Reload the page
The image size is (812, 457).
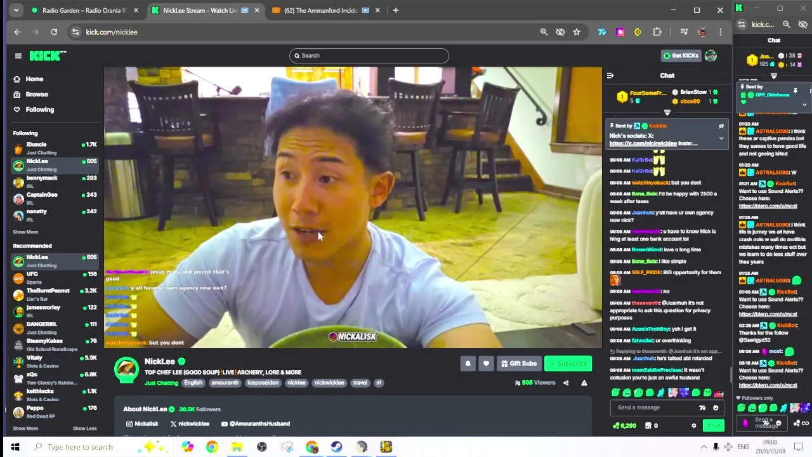tap(54, 32)
